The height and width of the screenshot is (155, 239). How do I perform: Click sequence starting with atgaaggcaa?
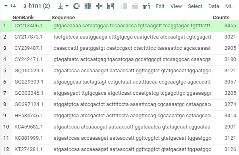pos(131,82)
